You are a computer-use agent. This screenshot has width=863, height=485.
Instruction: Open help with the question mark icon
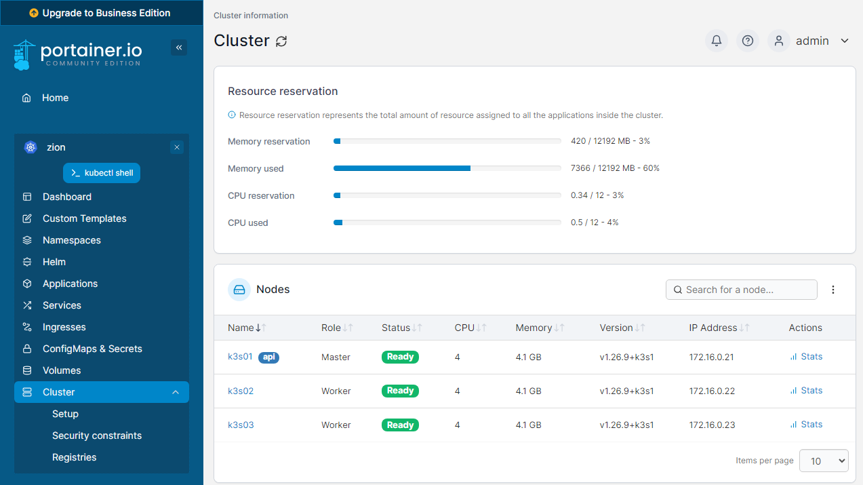(x=748, y=41)
